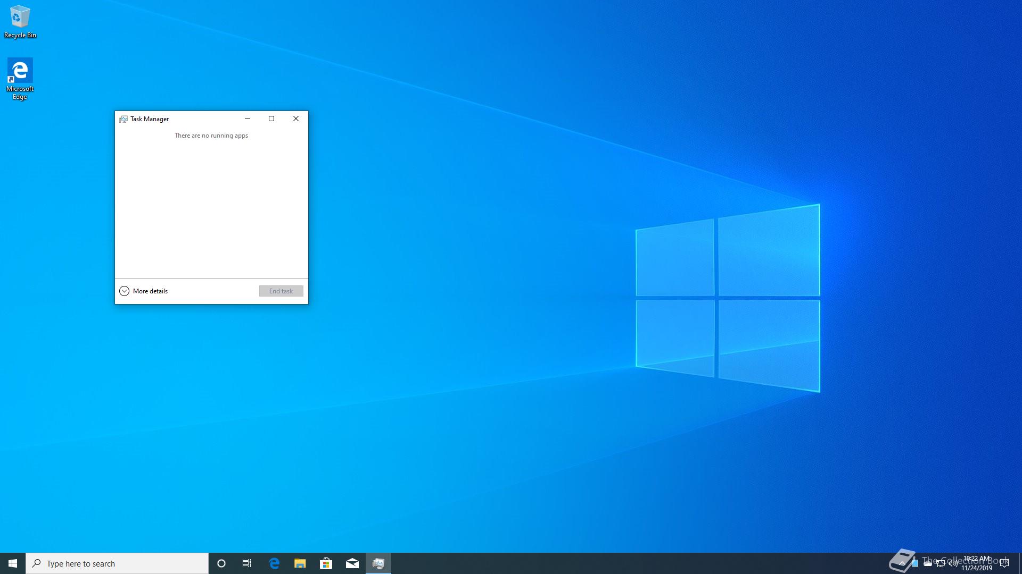Open network status in the system tray
Image resolution: width=1022 pixels, height=574 pixels.
[941, 563]
